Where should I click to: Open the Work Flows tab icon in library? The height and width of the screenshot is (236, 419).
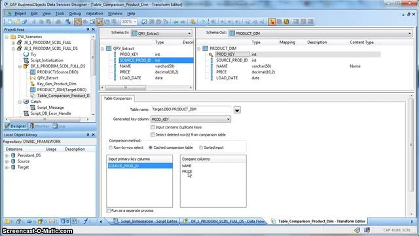pyautogui.click(x=29, y=222)
